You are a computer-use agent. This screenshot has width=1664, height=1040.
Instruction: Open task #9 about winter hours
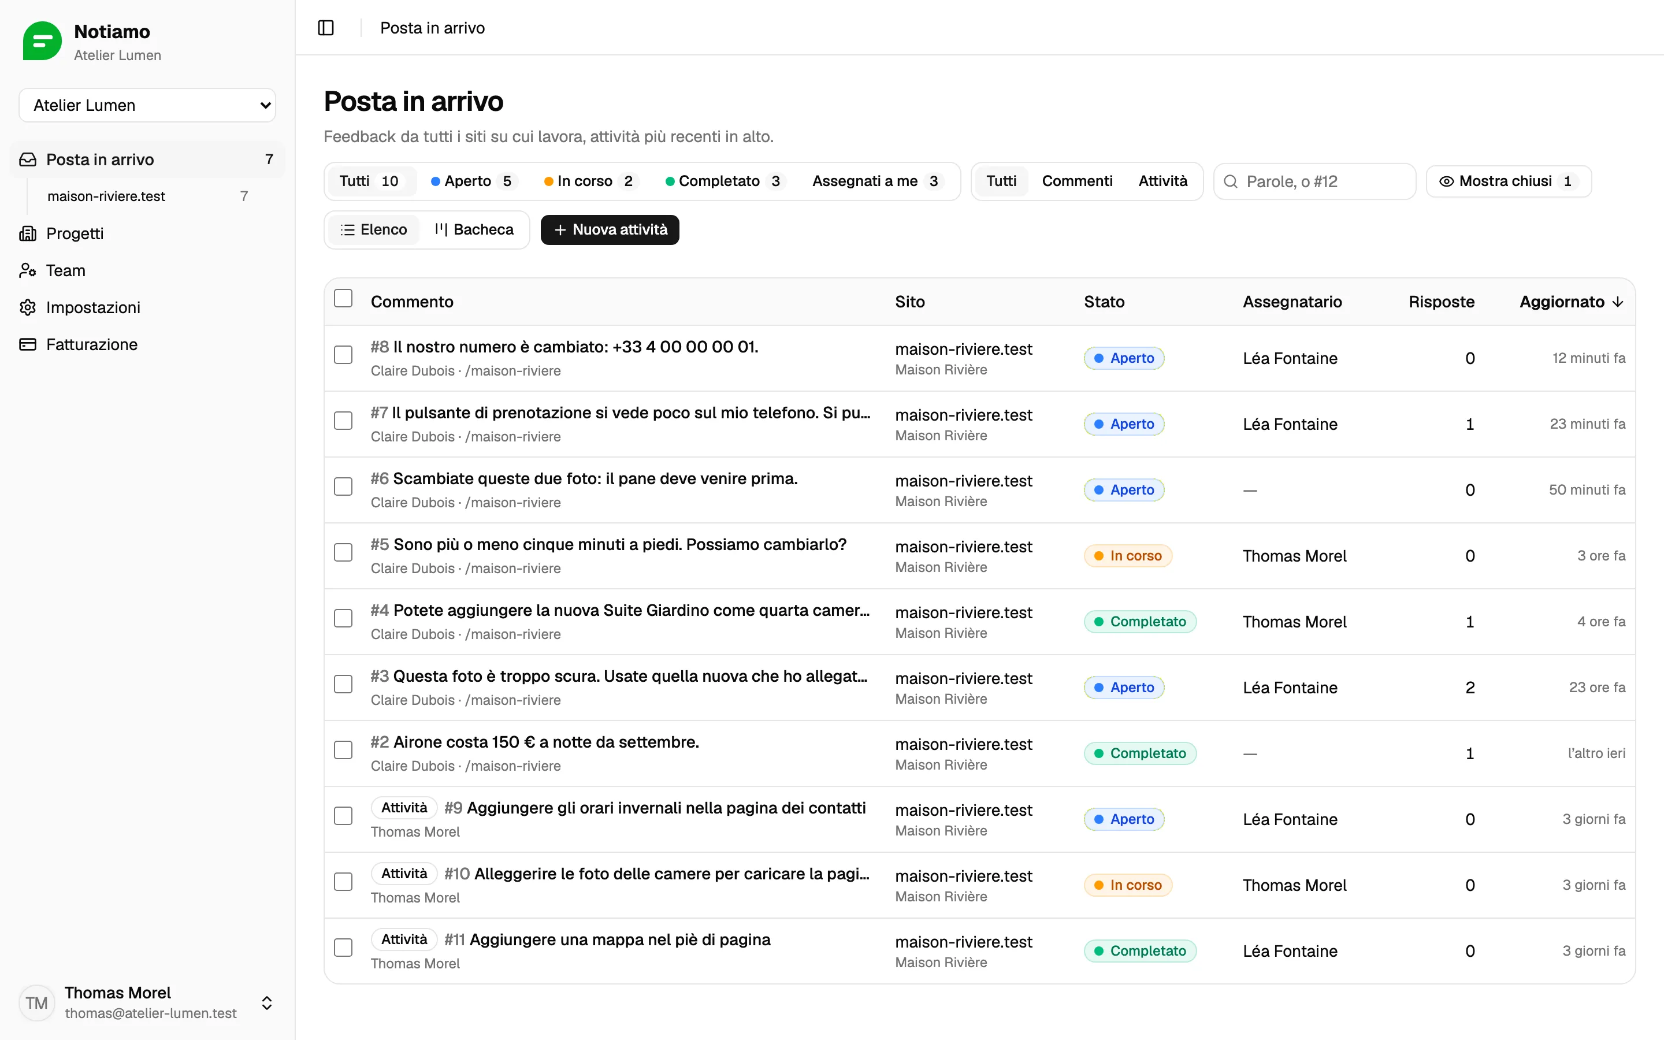655,808
